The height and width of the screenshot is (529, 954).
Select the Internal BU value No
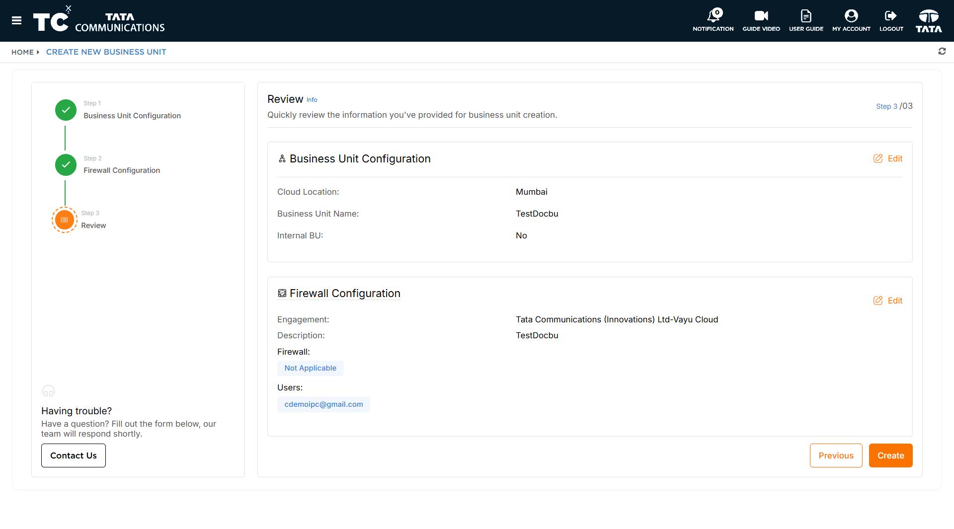521,235
